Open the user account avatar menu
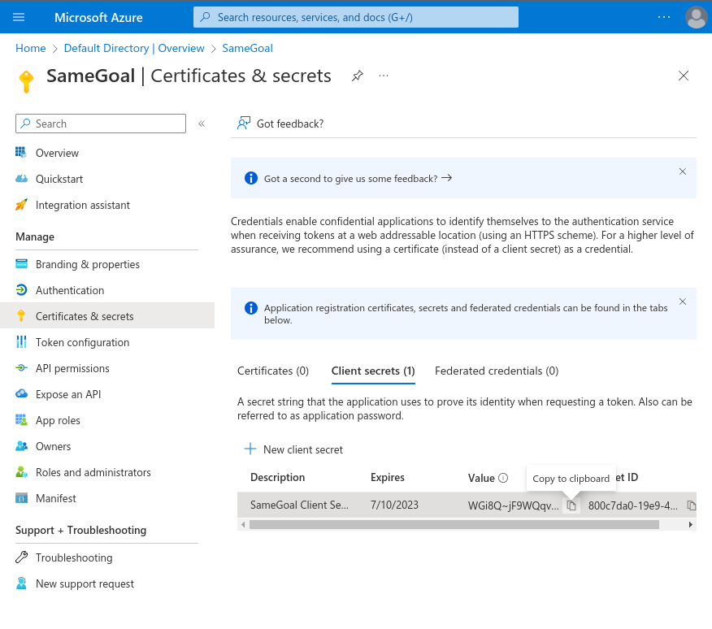 (696, 17)
